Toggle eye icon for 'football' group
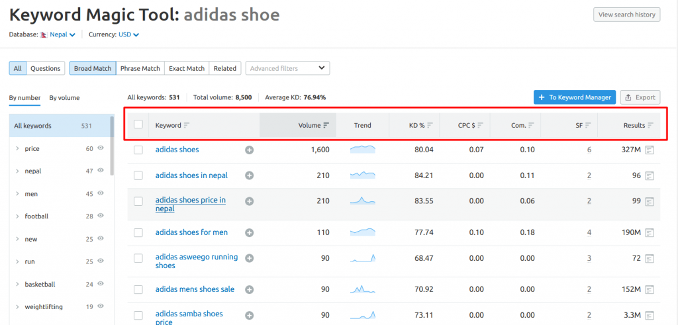This screenshot has height=325, width=678. (101, 215)
